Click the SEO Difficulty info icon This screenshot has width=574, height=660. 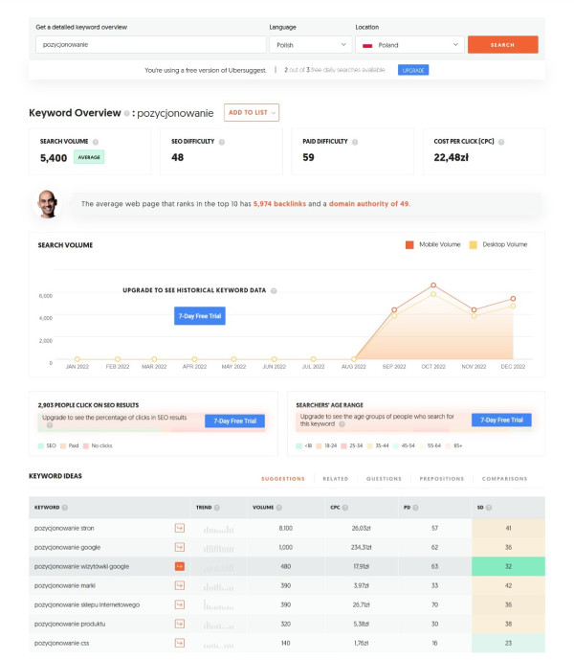coord(222,141)
